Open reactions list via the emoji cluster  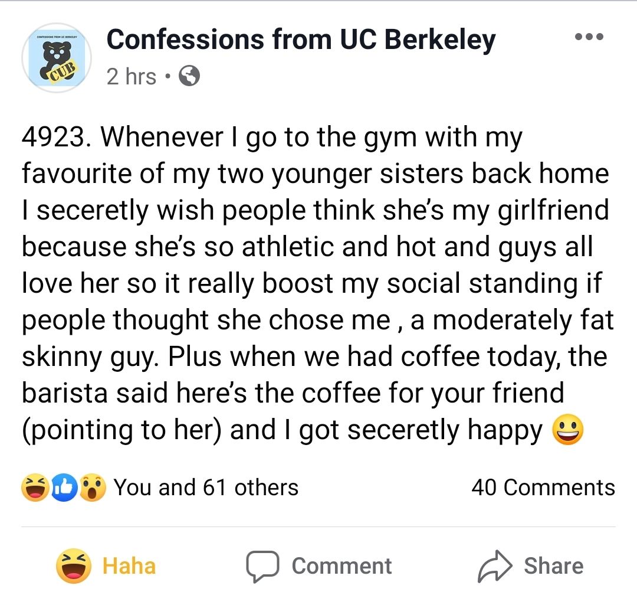62,488
